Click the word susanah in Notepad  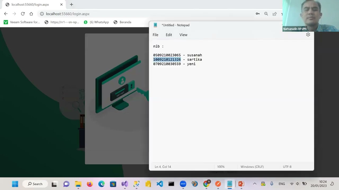[x=194, y=55]
